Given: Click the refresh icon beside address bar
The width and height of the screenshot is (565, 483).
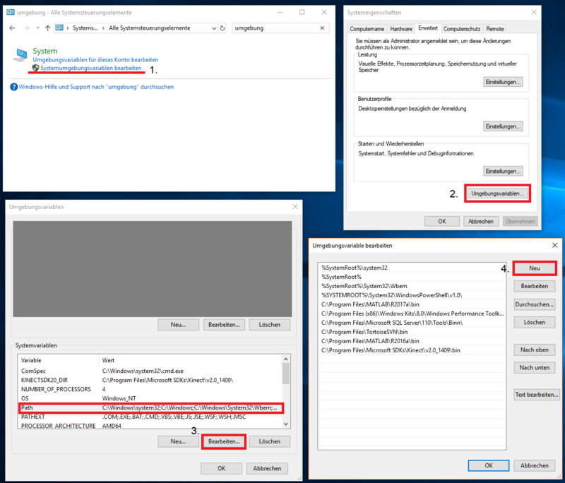Looking at the screenshot, I should click(223, 28).
